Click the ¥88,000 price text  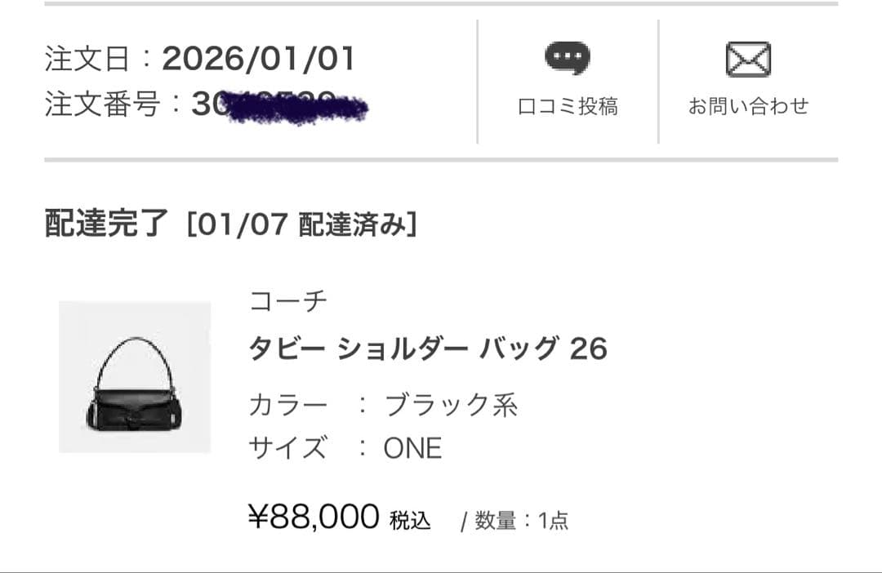pyautogui.click(x=312, y=515)
